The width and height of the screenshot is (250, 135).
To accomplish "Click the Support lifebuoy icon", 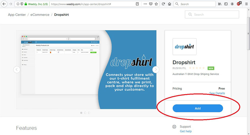I will coord(174,127).
